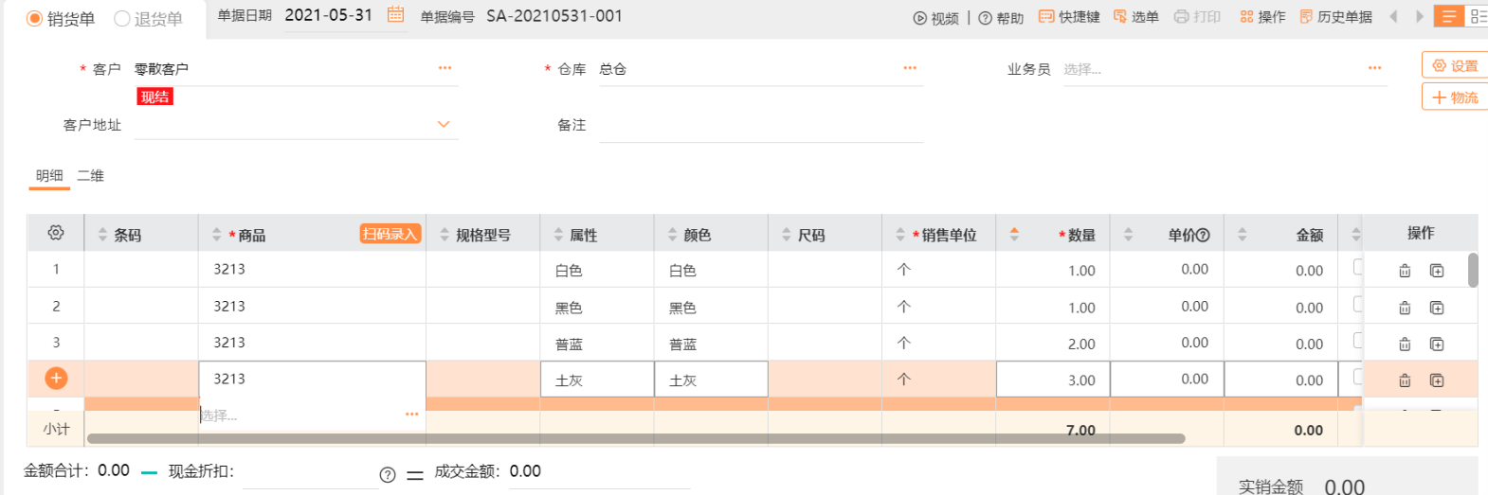Click the 单价 help question icon
Screen dimensions: 1488x495
[x=1204, y=236]
